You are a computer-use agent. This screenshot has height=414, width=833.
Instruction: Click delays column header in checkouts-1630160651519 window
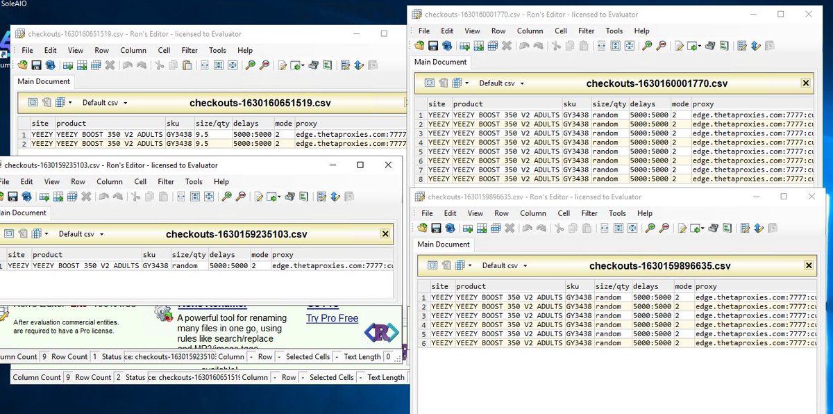pyautogui.click(x=253, y=124)
